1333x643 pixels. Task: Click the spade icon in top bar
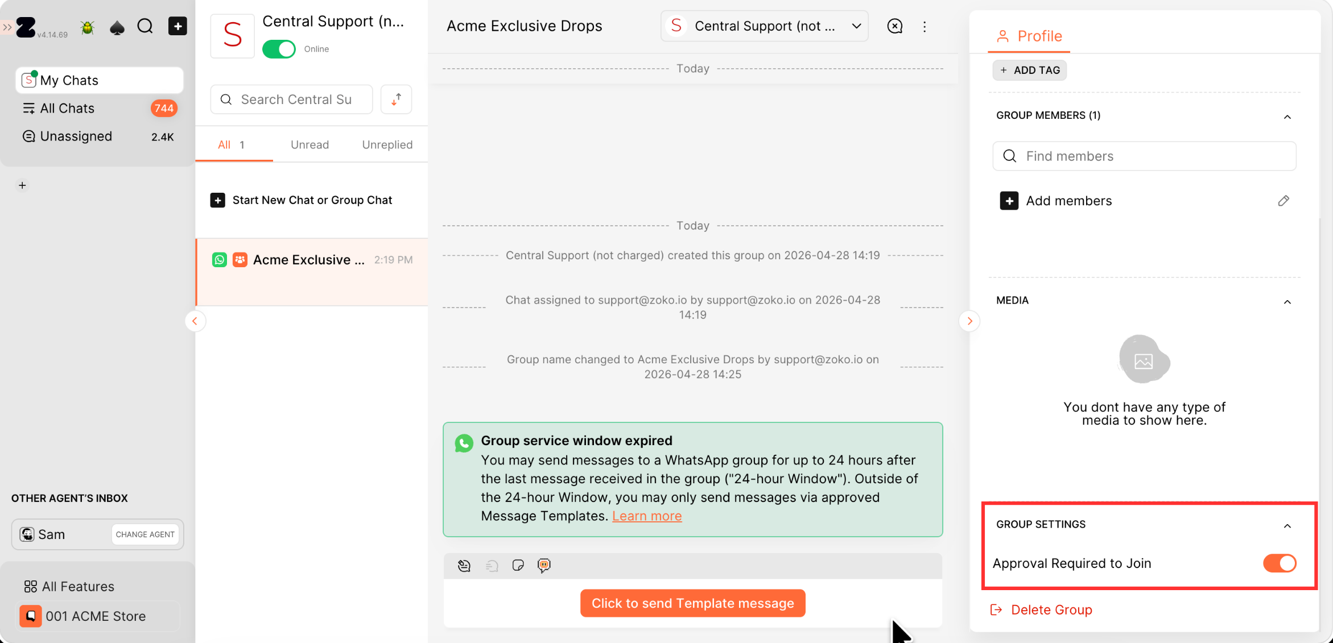click(117, 27)
